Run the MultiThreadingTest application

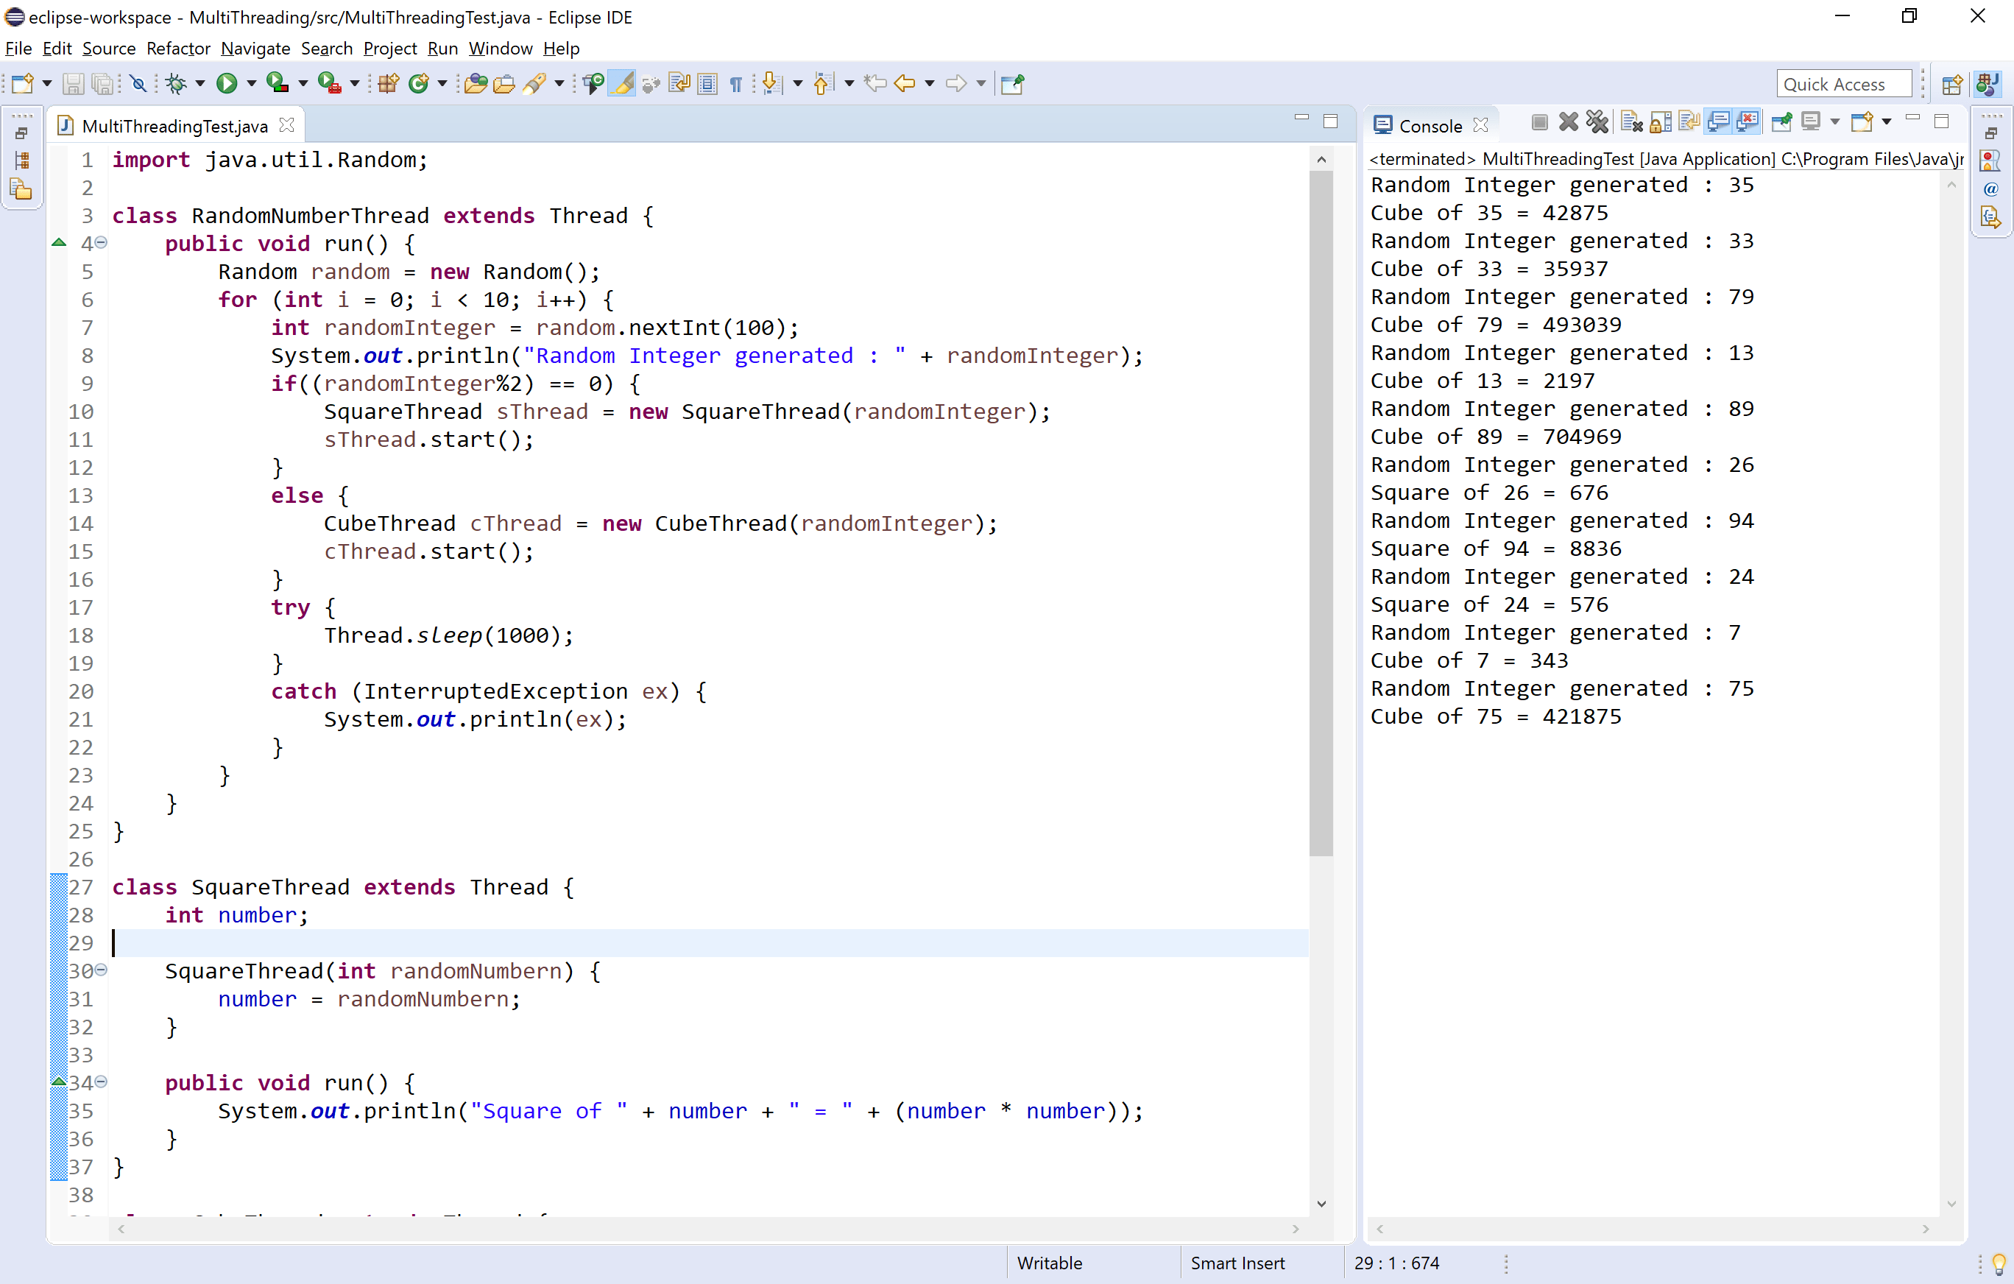(x=227, y=82)
